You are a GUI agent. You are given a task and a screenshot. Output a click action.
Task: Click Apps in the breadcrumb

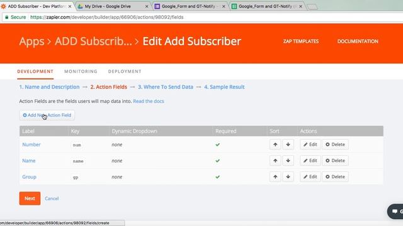[x=31, y=42]
